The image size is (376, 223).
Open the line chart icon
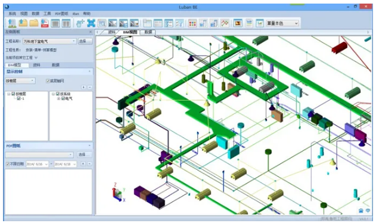click(225, 23)
